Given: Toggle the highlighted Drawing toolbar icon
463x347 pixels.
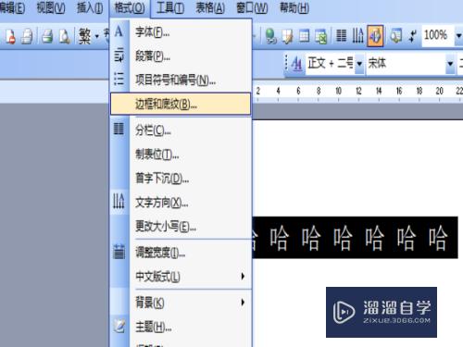Looking at the screenshot, I should click(375, 36).
